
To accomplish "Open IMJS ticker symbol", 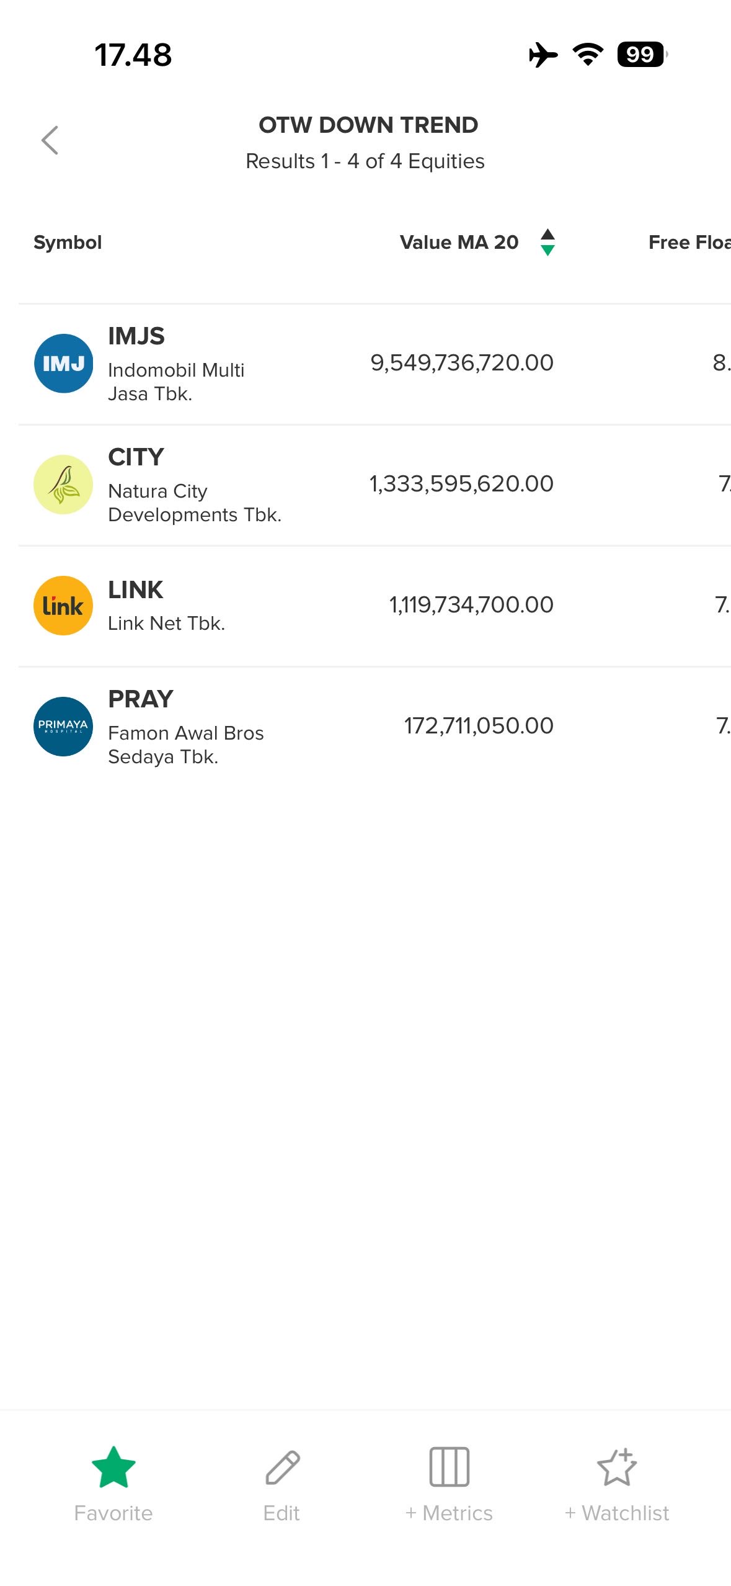I will [x=136, y=336].
